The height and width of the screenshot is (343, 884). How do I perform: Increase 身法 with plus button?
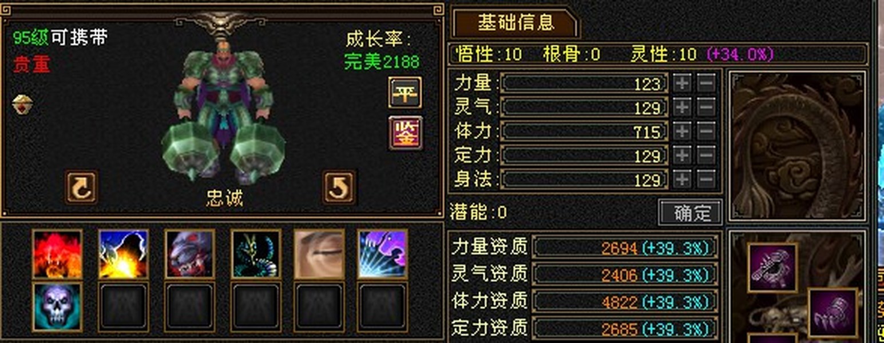[x=682, y=179]
